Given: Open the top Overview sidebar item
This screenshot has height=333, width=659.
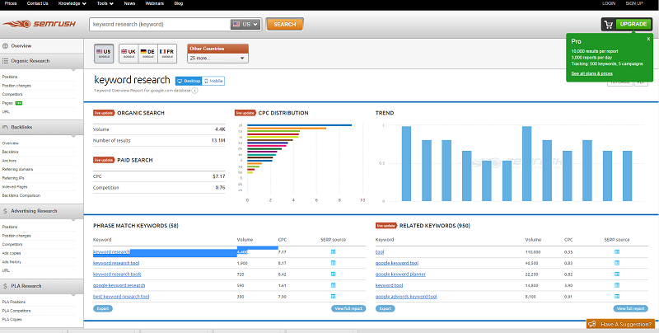Looking at the screenshot, I should pos(21,46).
